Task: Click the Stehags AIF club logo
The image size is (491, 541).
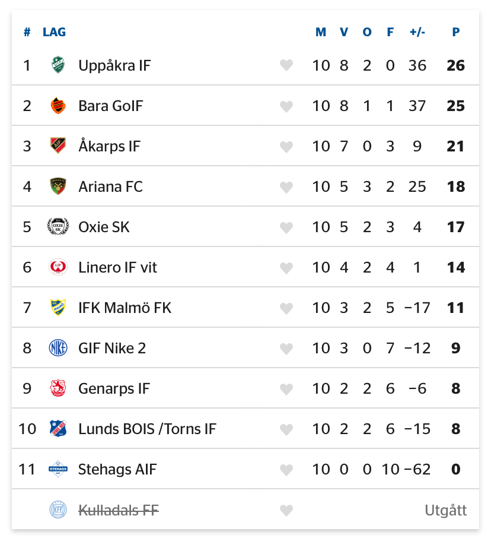Action: click(x=58, y=469)
